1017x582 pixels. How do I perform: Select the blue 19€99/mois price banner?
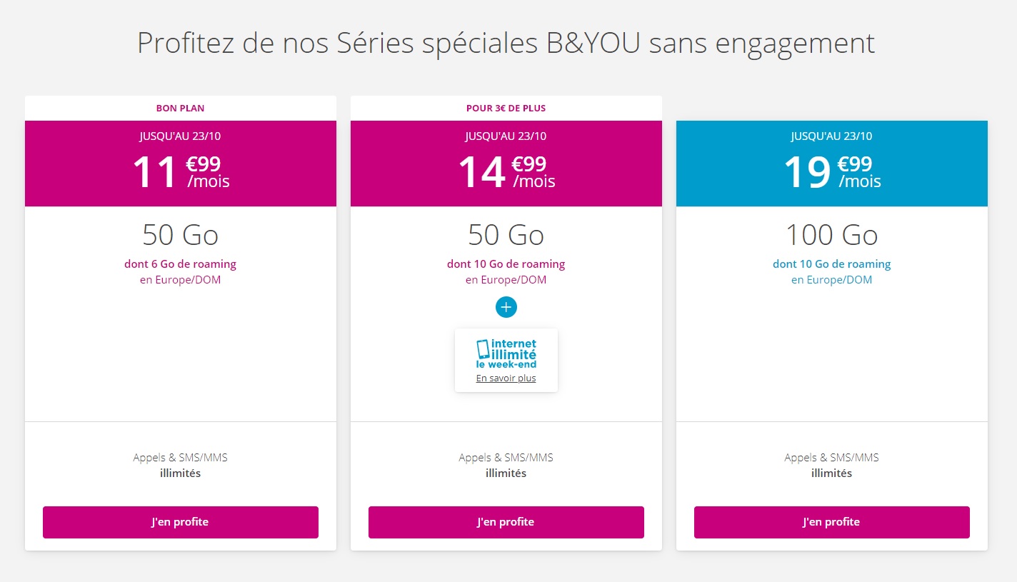(832, 164)
